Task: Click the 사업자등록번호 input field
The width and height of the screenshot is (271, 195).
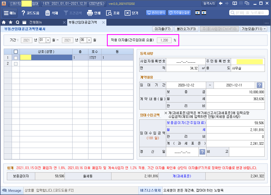Action: coord(186,61)
